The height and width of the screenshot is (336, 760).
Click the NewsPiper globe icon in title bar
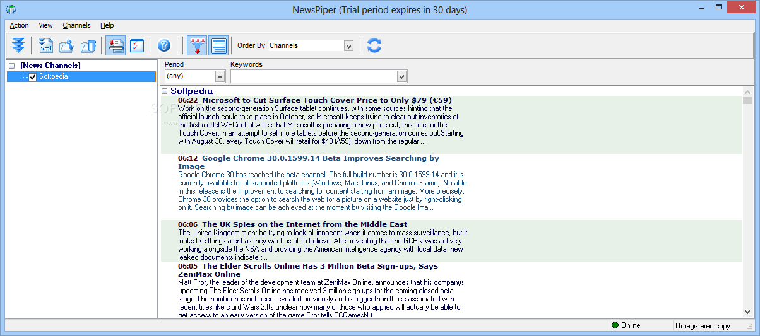pos(11,9)
